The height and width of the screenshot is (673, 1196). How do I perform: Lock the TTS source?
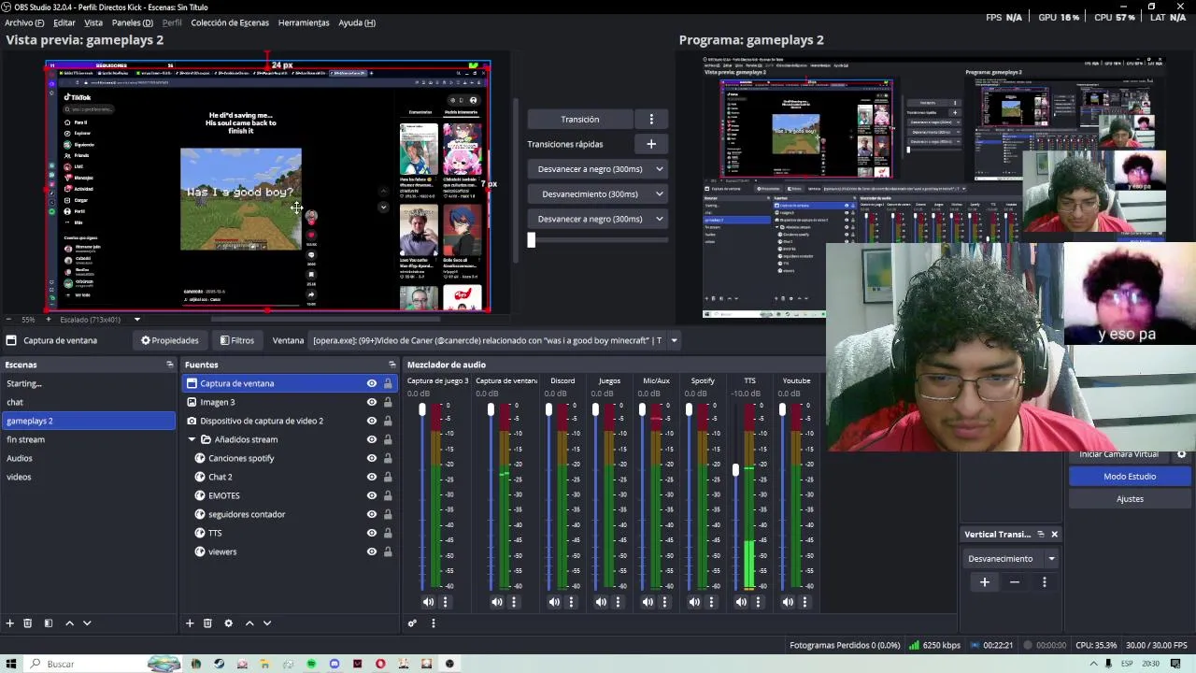click(x=388, y=533)
